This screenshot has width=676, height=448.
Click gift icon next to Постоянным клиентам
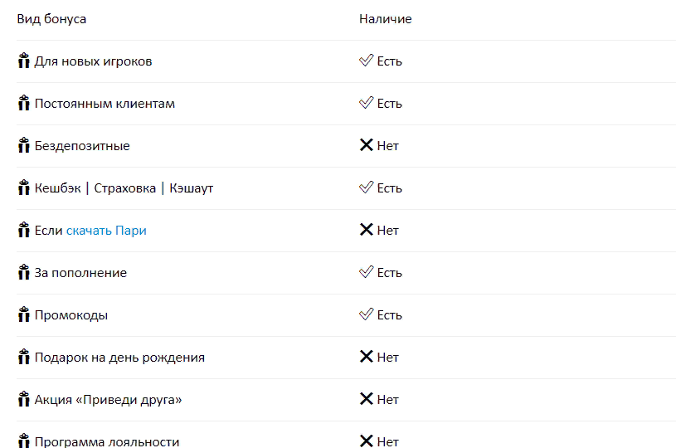point(24,103)
